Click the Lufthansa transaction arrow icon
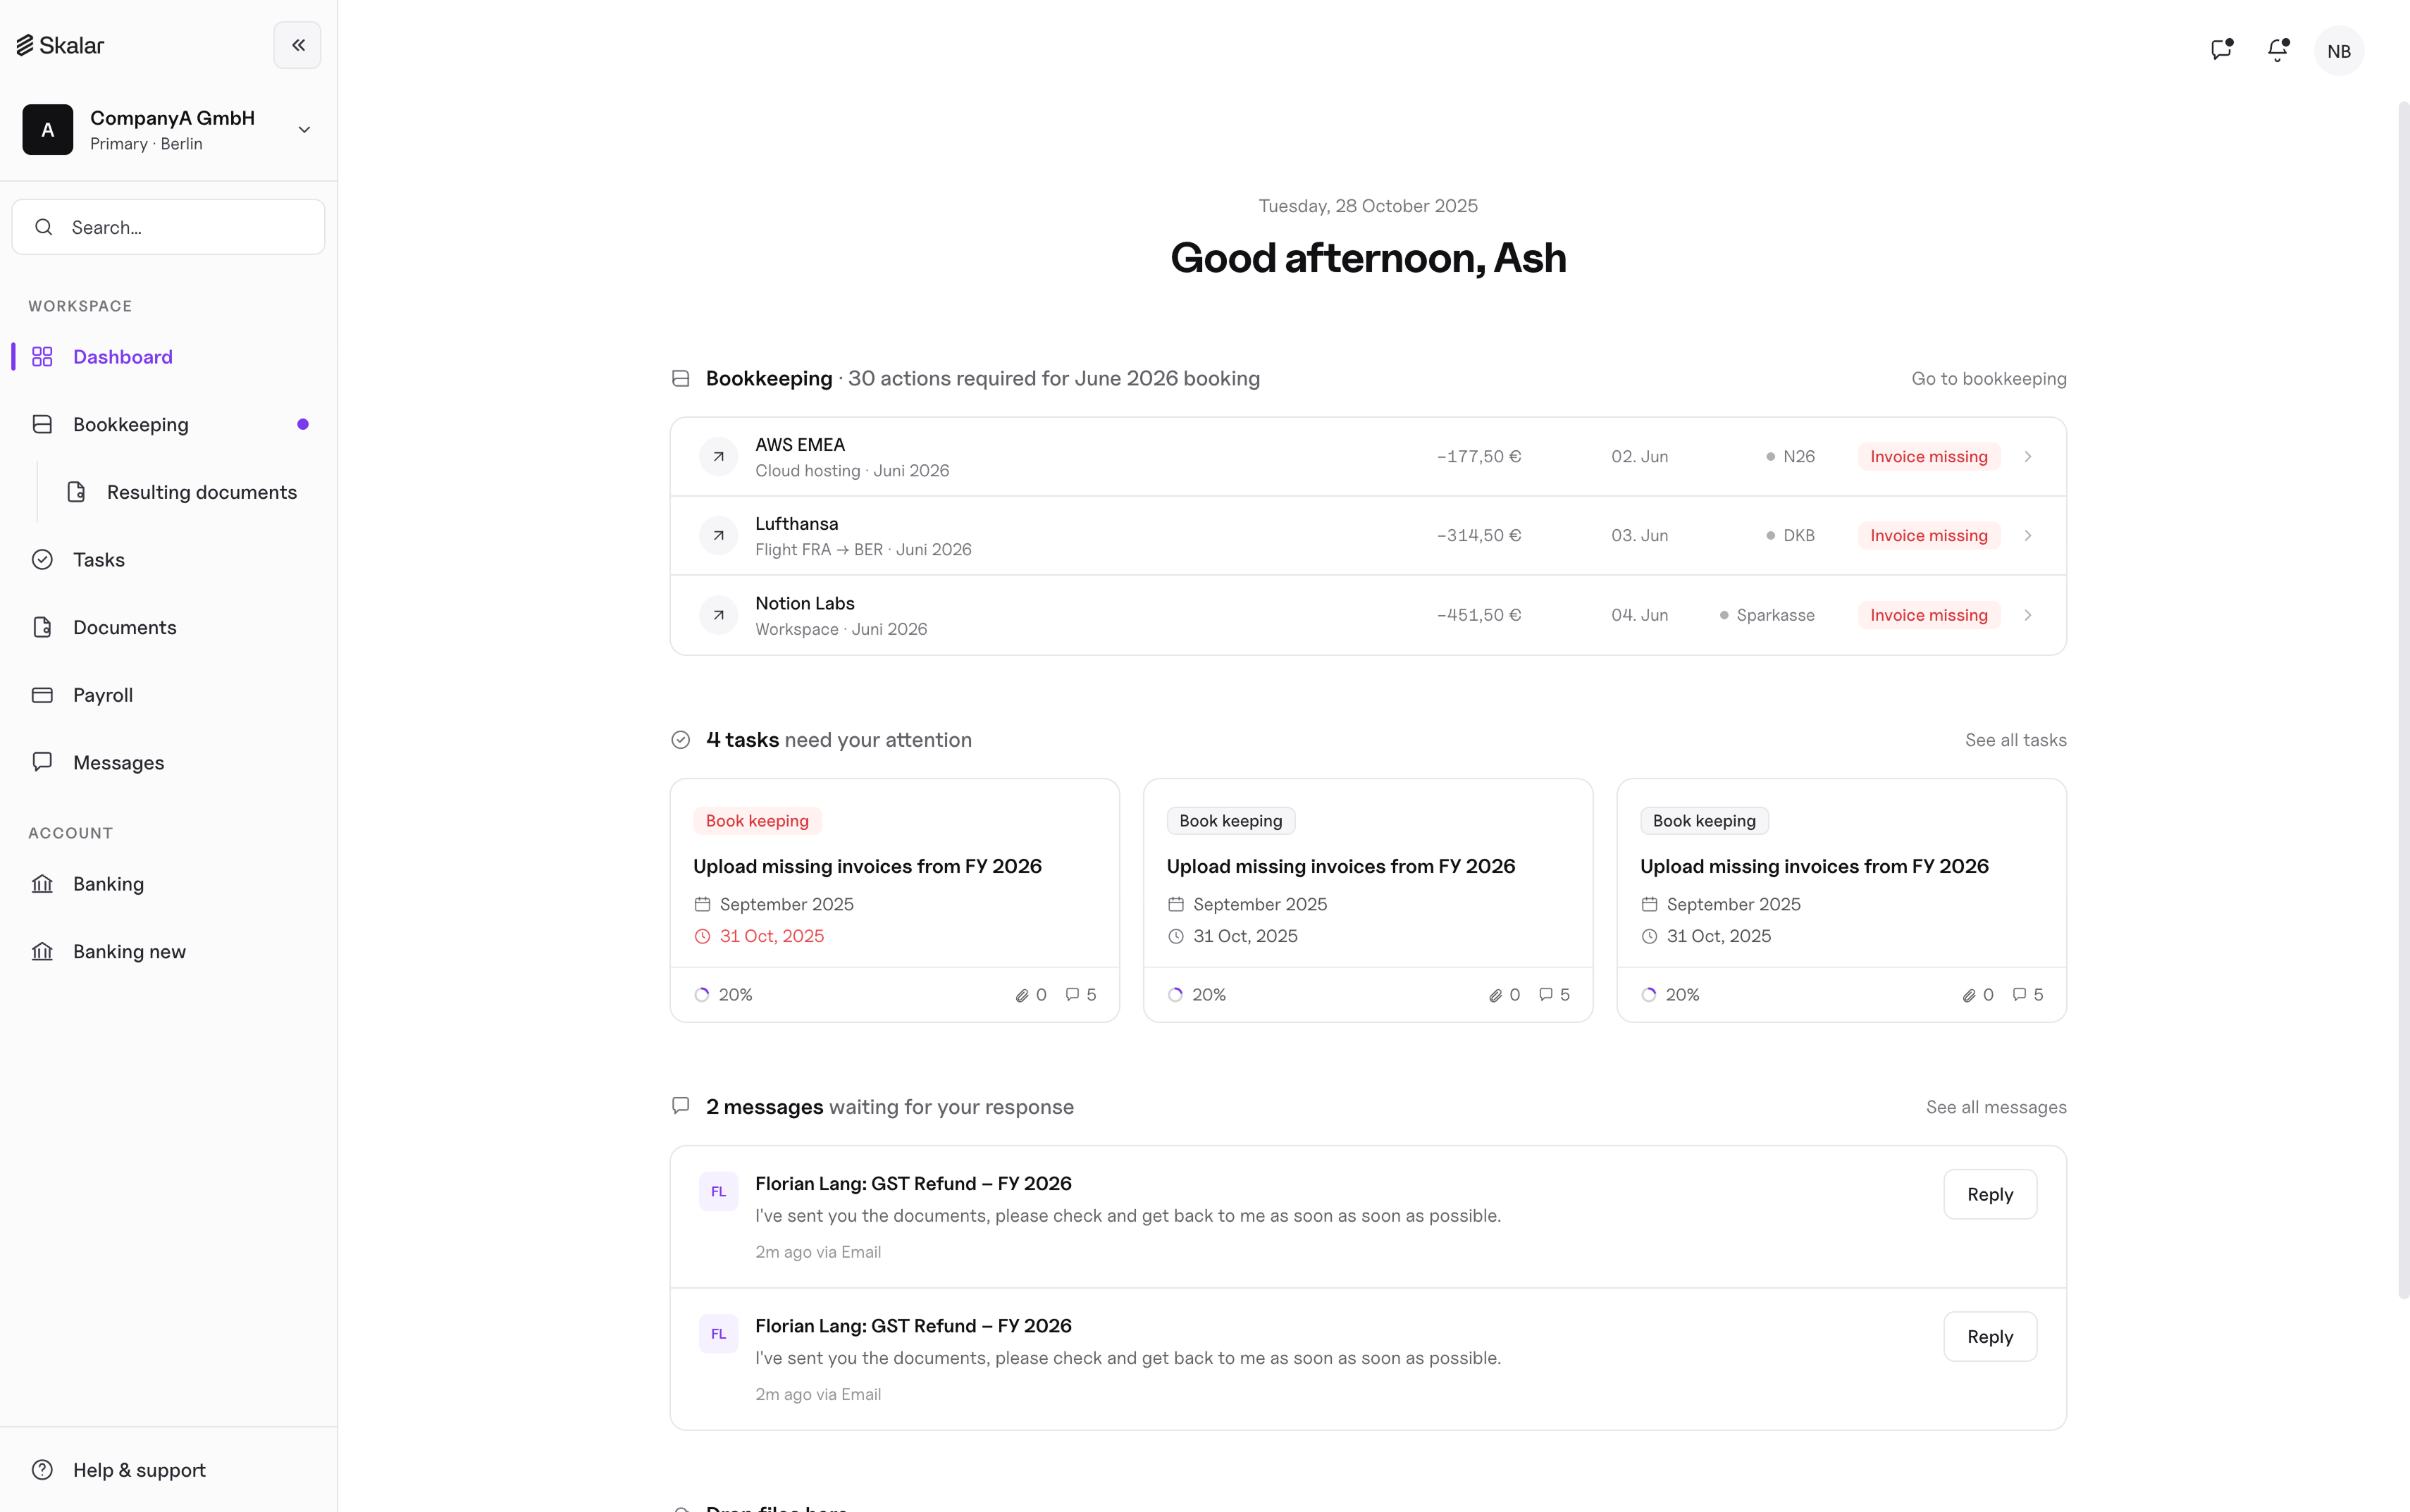Screen dimensions: 2410x1512 [718, 536]
